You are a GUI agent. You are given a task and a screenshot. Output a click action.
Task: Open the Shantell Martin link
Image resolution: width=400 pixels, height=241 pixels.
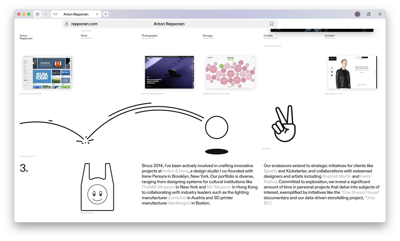[337, 176]
